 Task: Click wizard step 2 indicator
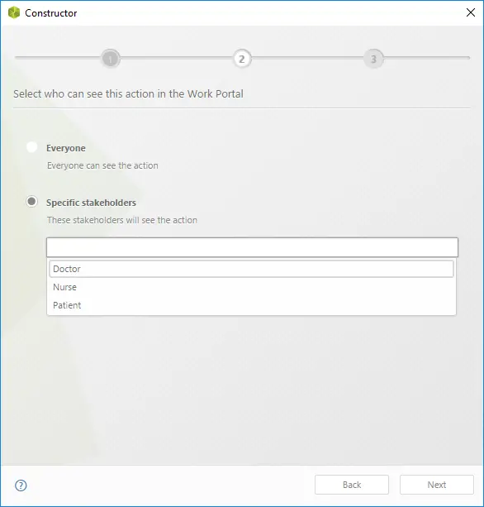(242, 59)
